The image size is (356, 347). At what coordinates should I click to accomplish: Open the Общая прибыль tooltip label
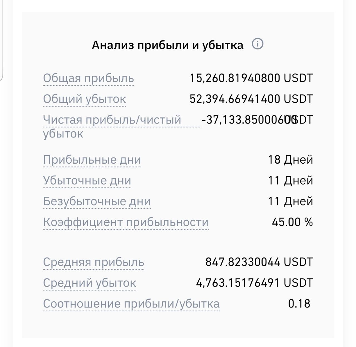[x=88, y=78]
